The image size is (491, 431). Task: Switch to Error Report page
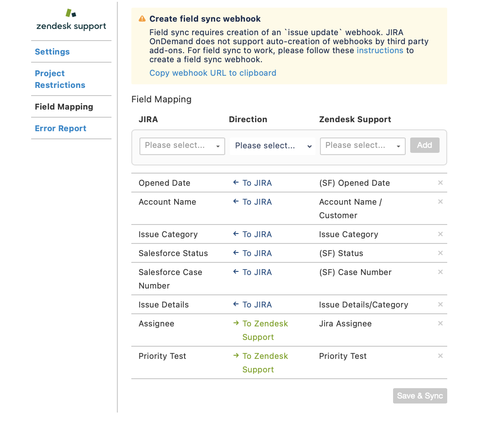pos(60,128)
